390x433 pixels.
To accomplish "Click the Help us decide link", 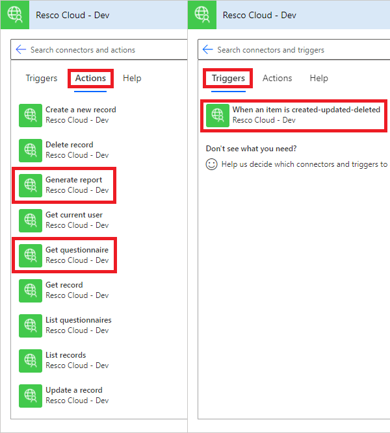I will 304,165.
